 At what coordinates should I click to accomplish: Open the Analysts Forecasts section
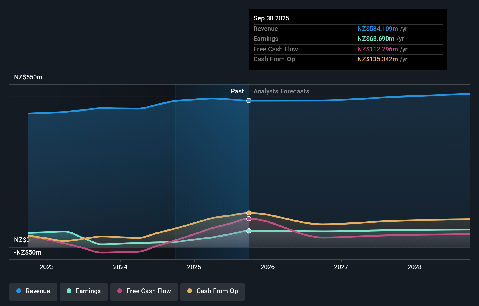[x=281, y=91]
